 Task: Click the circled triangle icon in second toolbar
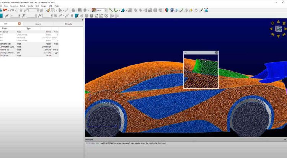(106, 16)
